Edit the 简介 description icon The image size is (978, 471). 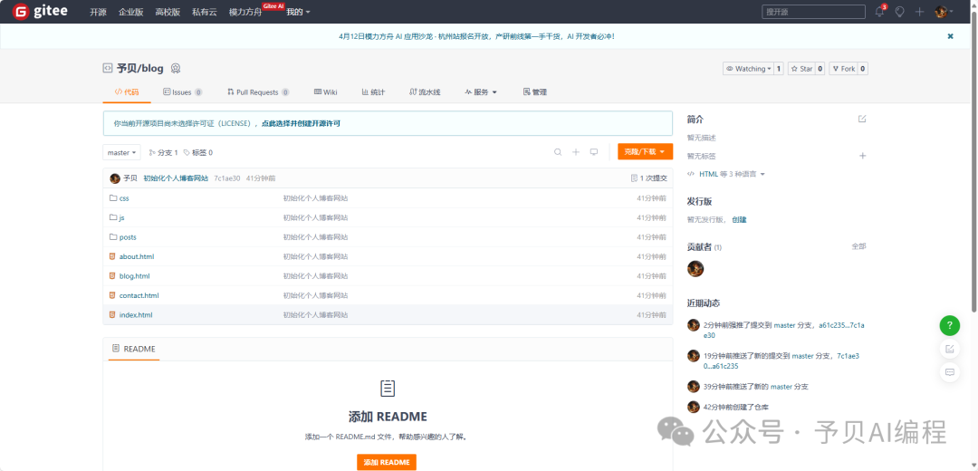pos(862,119)
